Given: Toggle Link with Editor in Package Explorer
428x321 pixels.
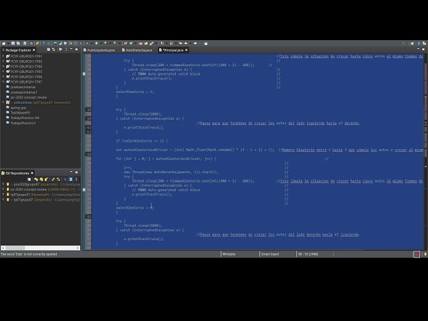Looking at the screenshot, I should pos(53,49).
